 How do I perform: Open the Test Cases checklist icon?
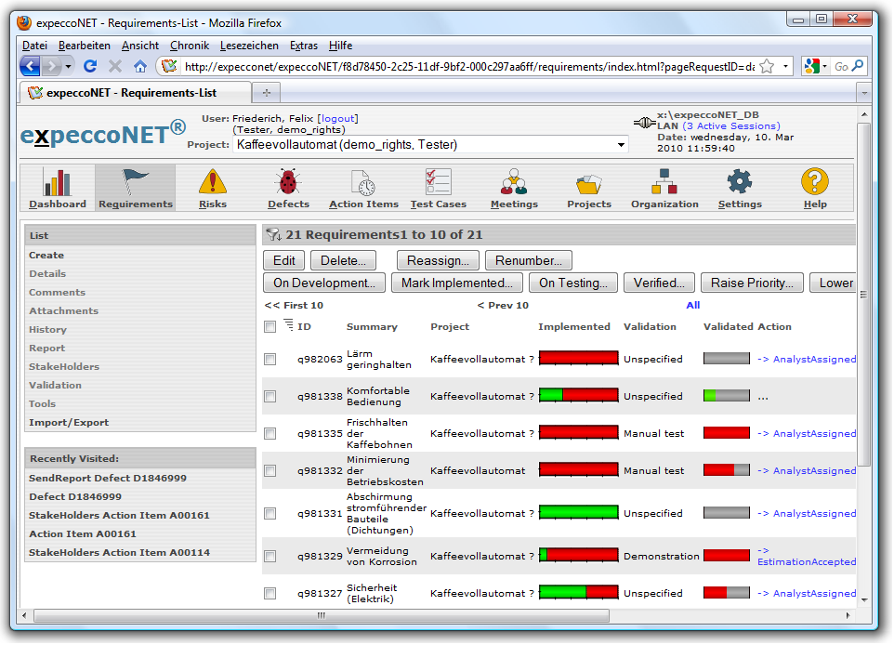click(437, 182)
